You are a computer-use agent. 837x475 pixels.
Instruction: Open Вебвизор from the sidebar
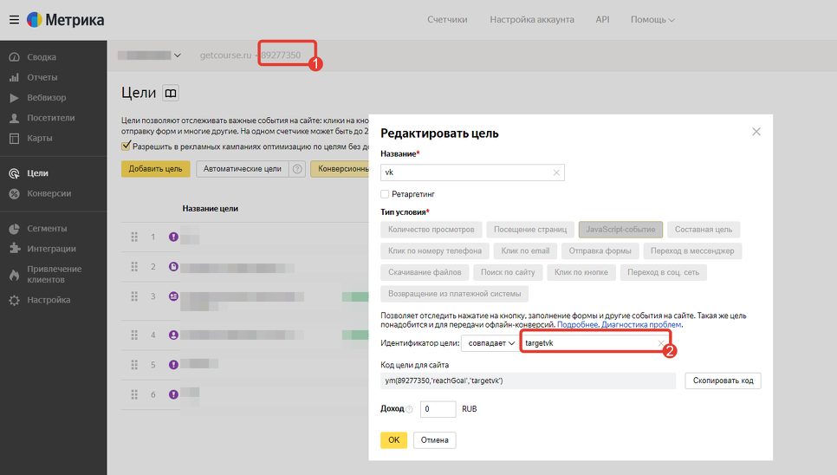pos(45,98)
